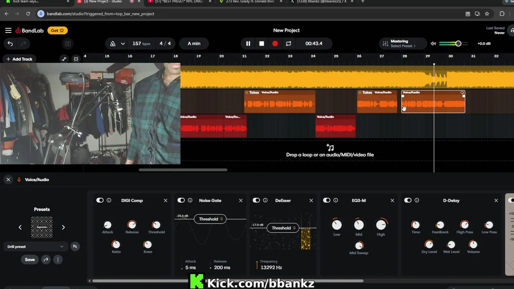Remove the DeEsser effect
The image size is (514, 289).
click(311, 200)
